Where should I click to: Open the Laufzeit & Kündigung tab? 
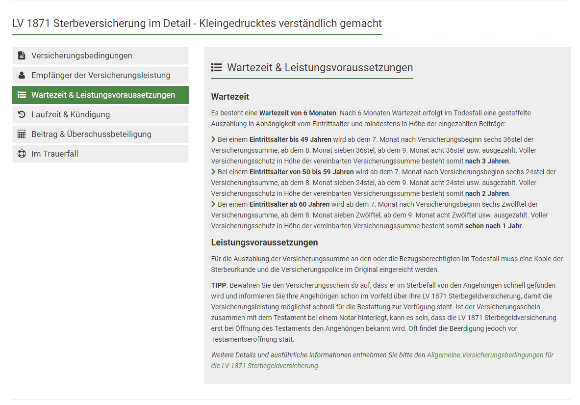pos(100,114)
